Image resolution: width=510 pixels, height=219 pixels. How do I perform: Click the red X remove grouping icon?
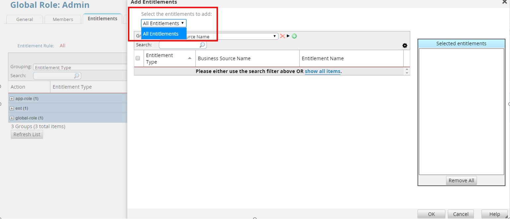[283, 36]
